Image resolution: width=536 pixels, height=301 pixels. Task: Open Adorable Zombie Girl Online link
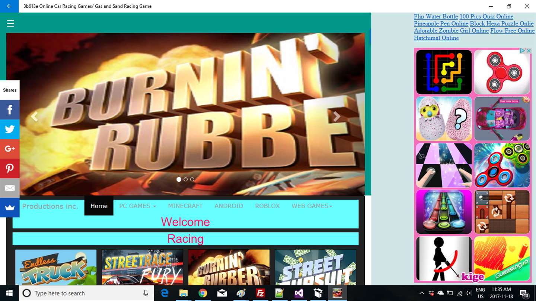pos(451,30)
